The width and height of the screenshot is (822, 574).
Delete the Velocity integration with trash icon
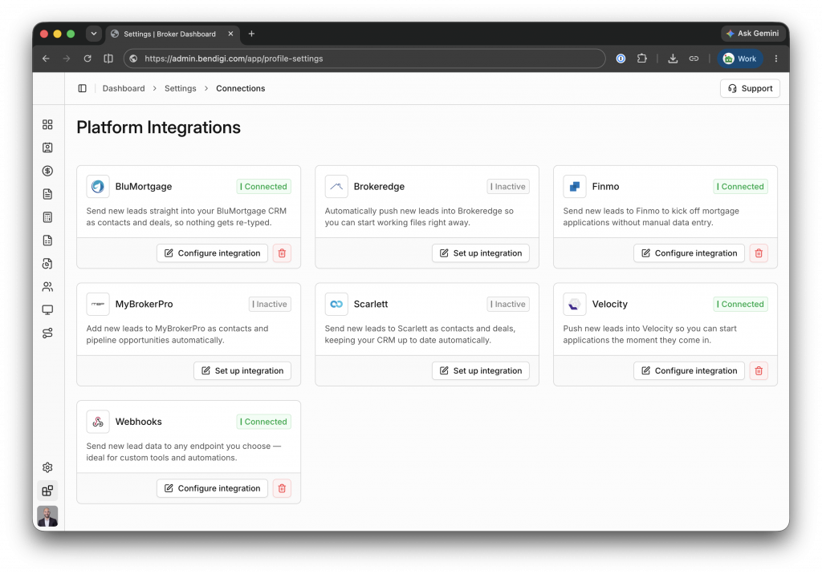[x=759, y=371]
